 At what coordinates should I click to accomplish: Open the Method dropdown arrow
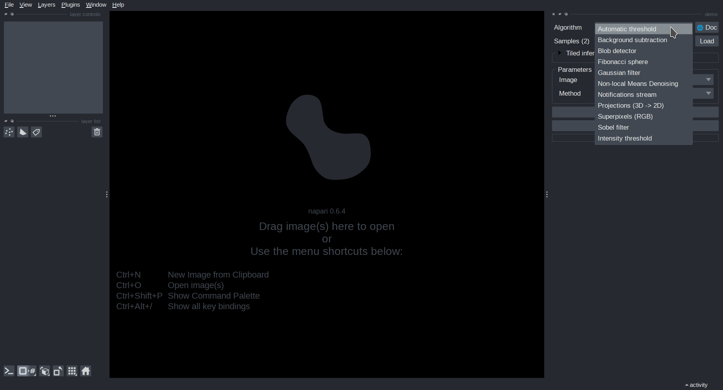(708, 93)
